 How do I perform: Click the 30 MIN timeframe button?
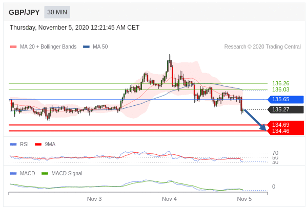click(57, 12)
